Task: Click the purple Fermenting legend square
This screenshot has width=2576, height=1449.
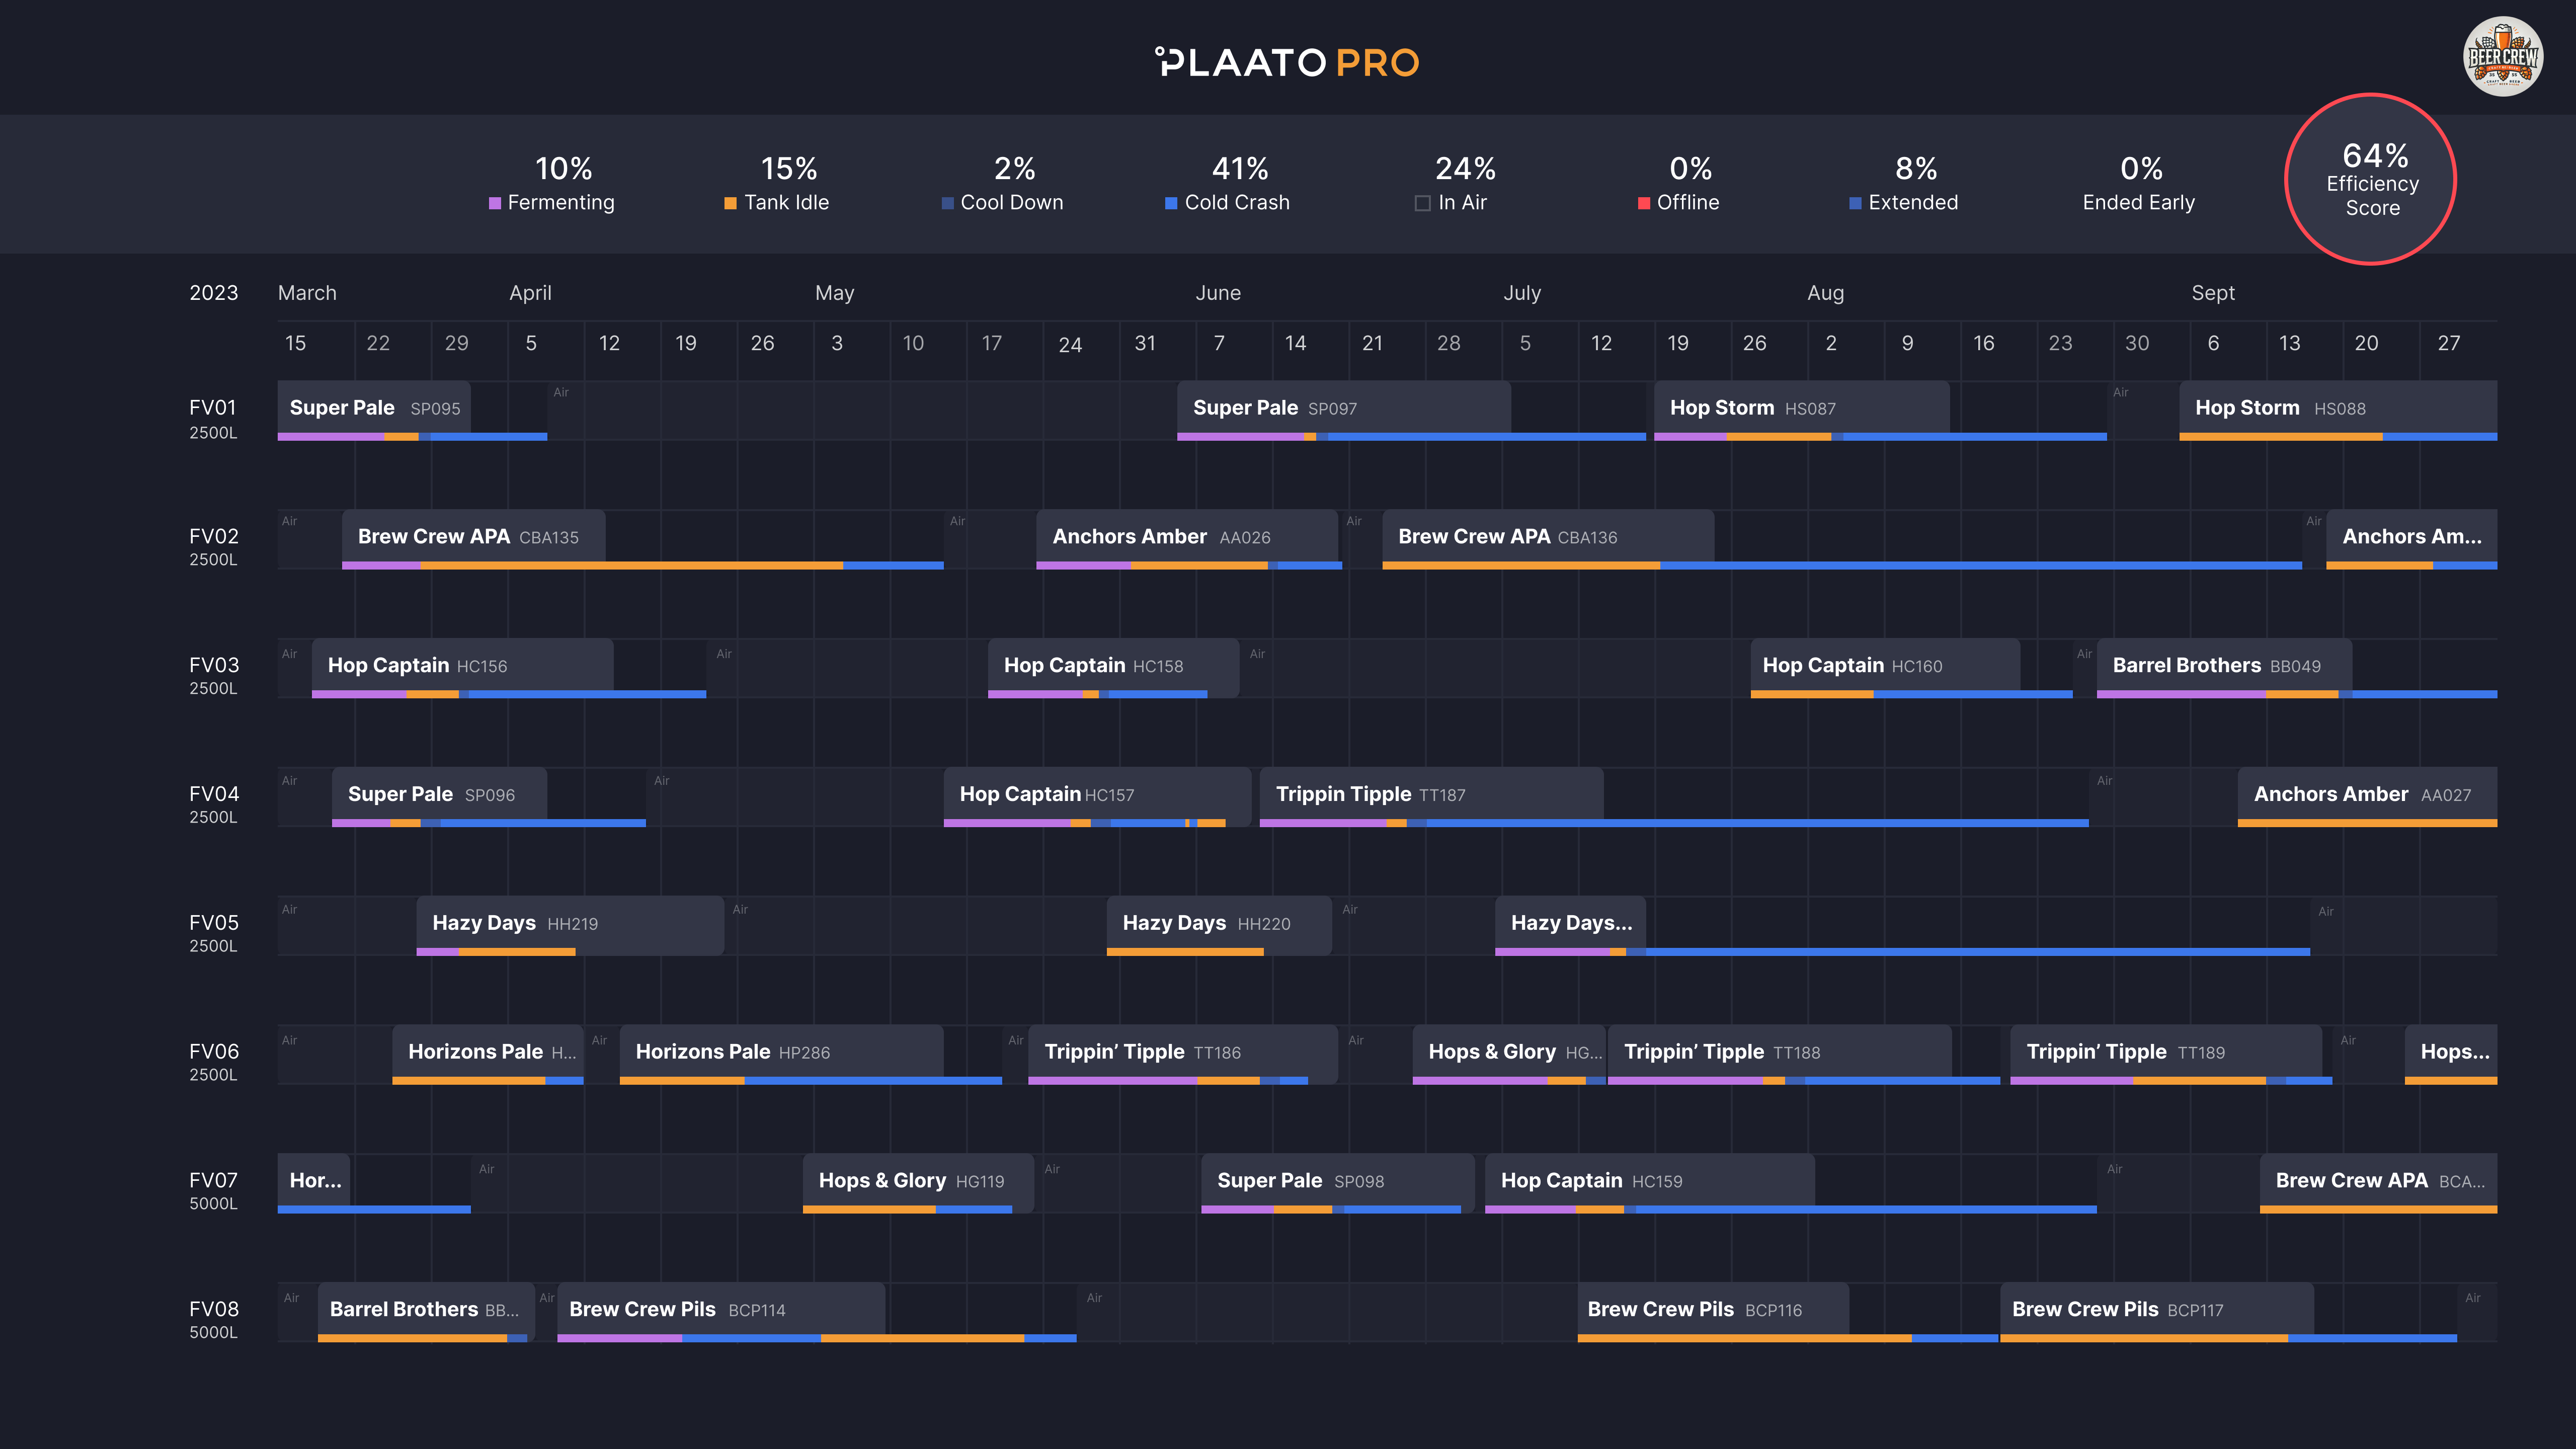Action: [495, 203]
